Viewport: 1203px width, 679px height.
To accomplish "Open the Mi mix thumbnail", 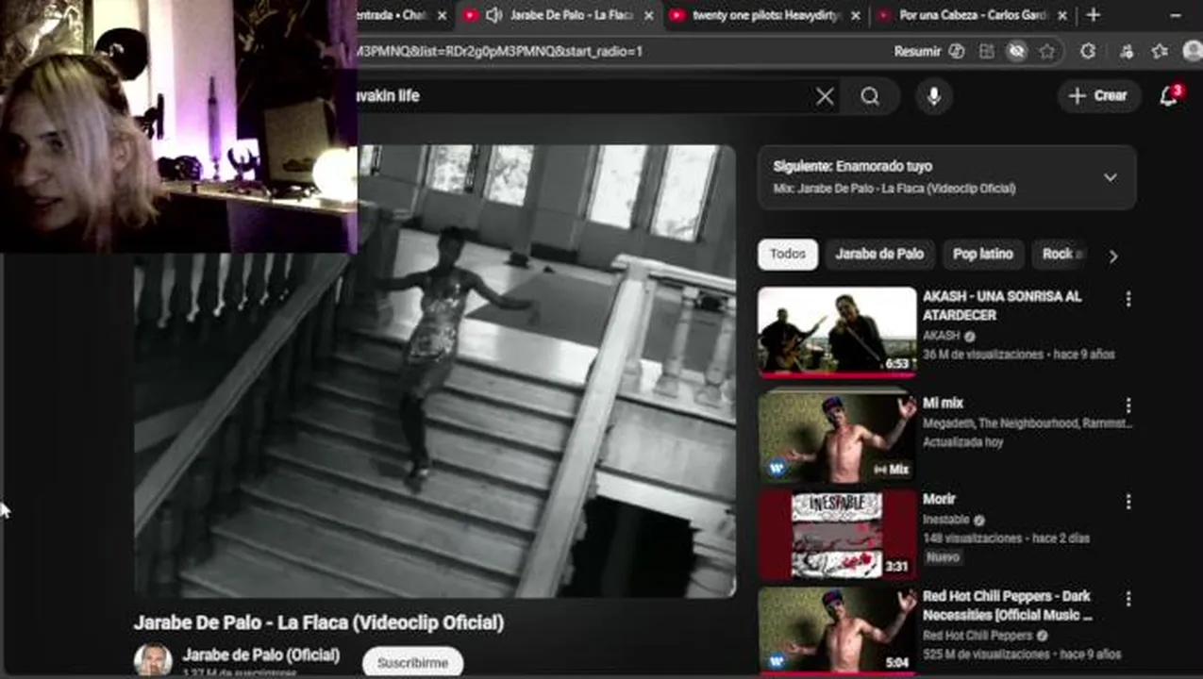I will pos(837,438).
